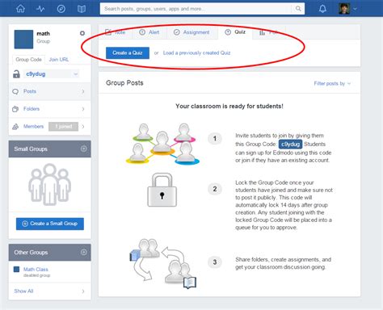Switch to the Alert tab
This screenshot has width=383, height=310.
pyautogui.click(x=149, y=32)
